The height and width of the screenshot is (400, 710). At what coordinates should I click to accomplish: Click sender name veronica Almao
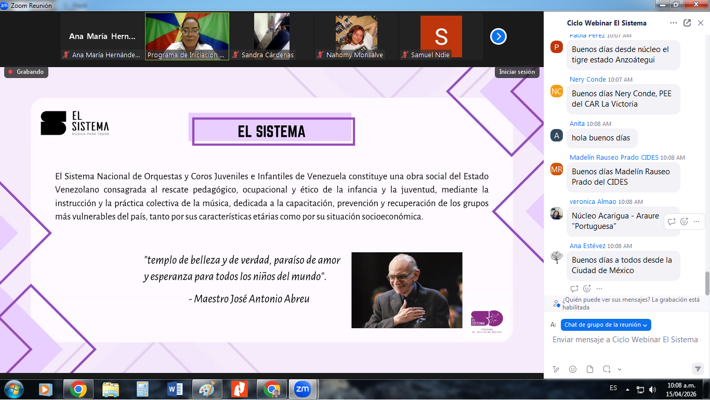[593, 201]
